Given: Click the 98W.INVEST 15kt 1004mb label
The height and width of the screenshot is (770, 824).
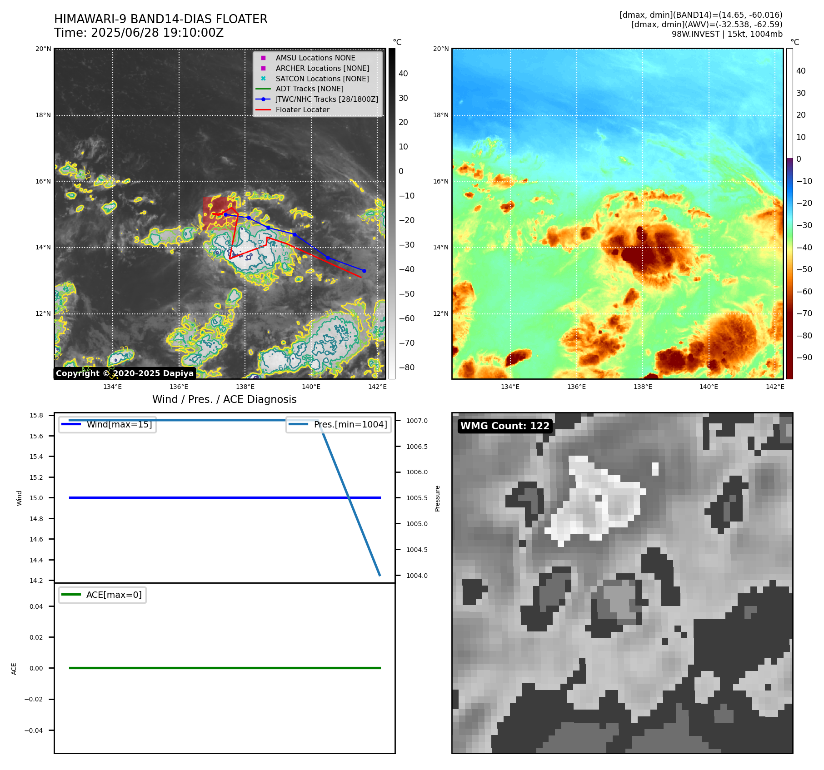Looking at the screenshot, I should [727, 34].
